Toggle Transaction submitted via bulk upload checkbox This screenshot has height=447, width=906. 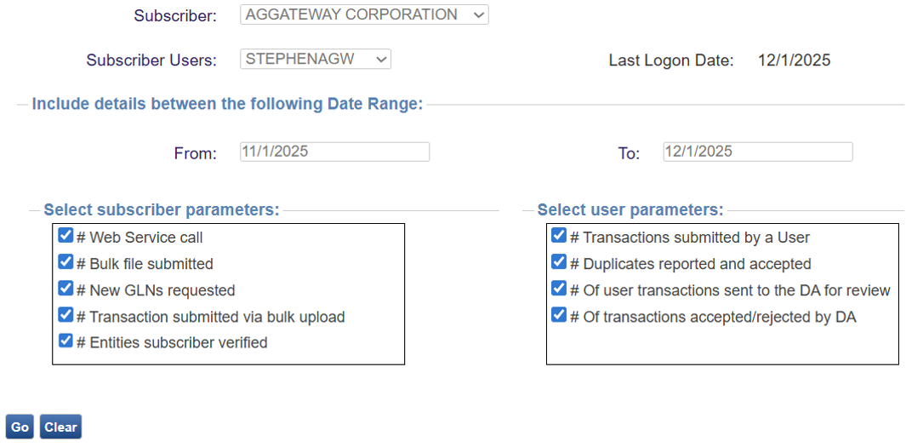[66, 316]
